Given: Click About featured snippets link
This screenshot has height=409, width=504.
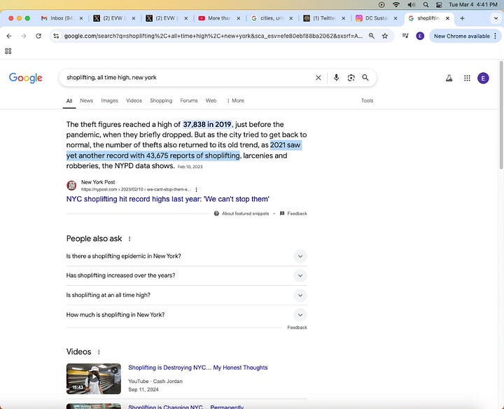Looking at the screenshot, I should [x=245, y=214].
